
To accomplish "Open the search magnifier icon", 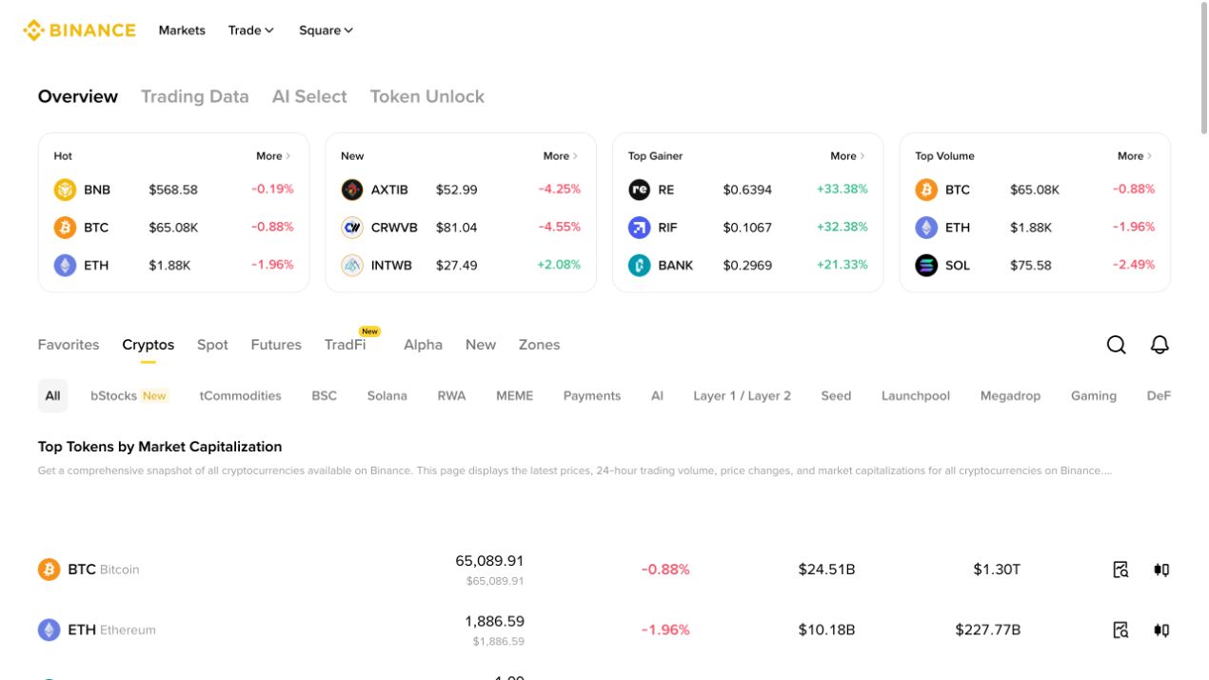I will point(1117,345).
